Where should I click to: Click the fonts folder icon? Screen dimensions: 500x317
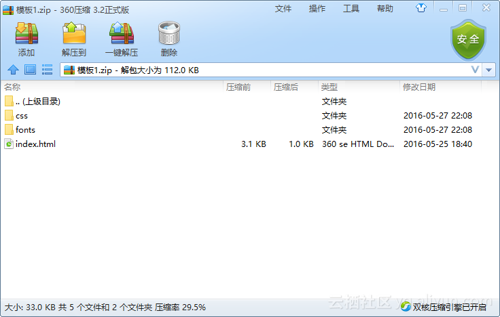(x=9, y=130)
